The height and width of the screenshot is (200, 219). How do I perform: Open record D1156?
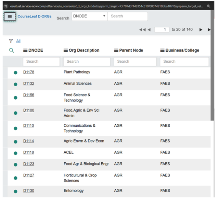[29, 95]
